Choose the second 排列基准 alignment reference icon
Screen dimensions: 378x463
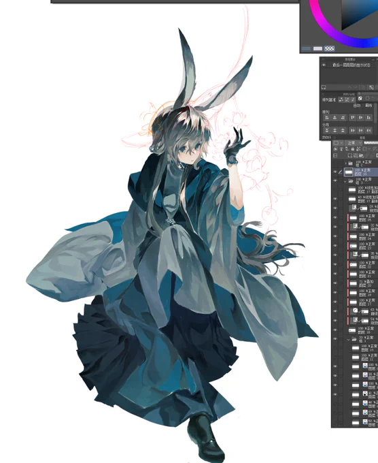347,100
